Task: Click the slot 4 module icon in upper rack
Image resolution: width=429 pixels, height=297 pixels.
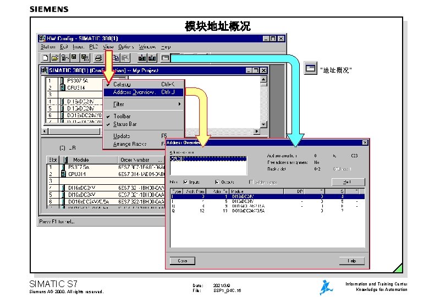Action: (62, 101)
